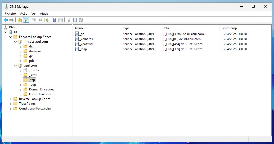Refresh the view using green refresh icon
The image size is (274, 144).
(x=40, y=20)
